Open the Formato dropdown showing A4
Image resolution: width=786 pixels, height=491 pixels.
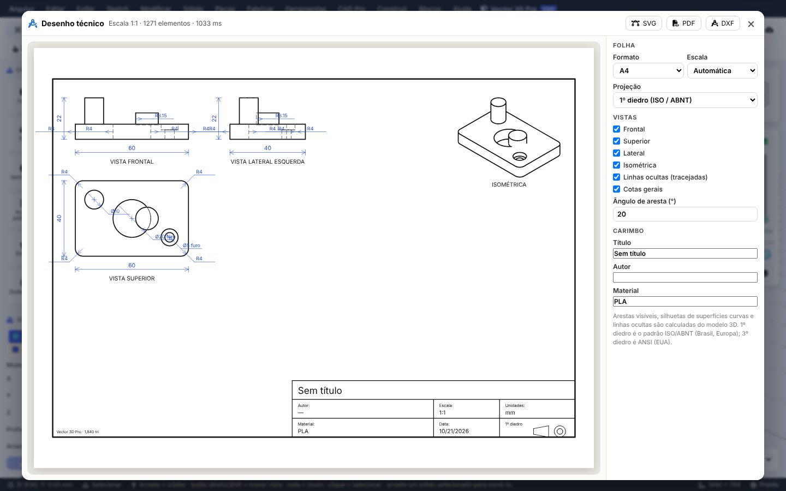[648, 71]
